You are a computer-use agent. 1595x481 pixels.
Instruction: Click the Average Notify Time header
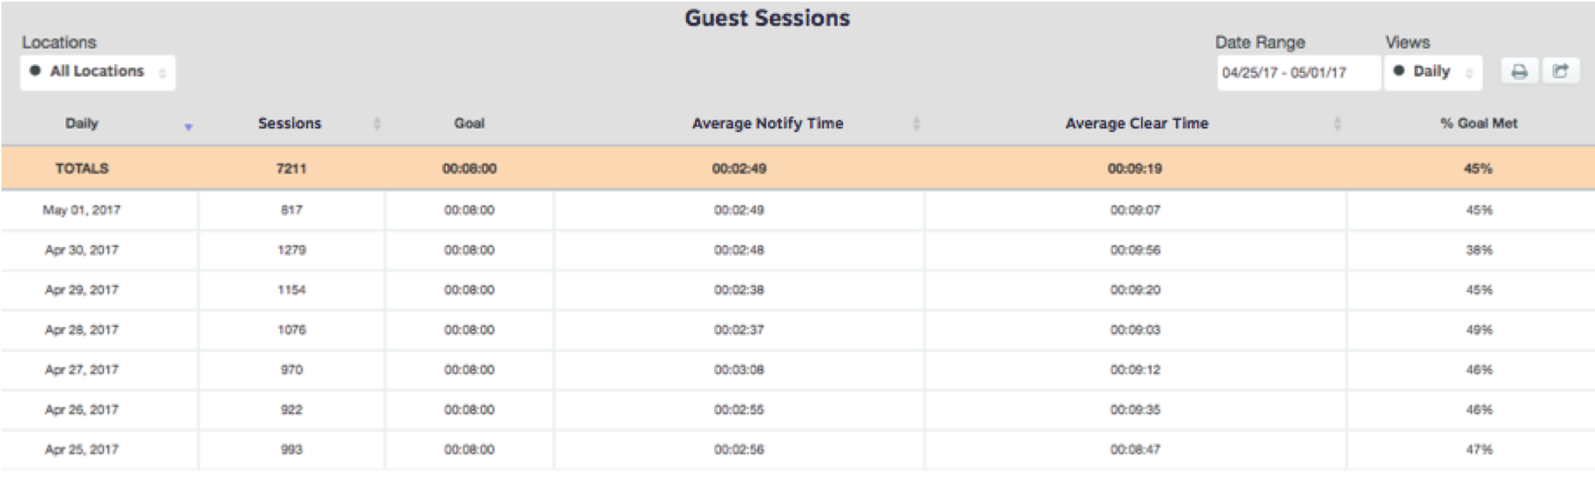click(x=767, y=124)
